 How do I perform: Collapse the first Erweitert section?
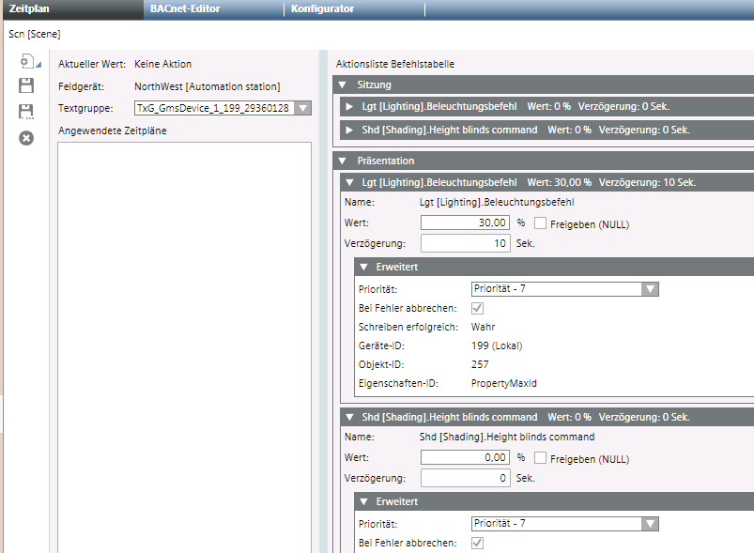click(x=364, y=268)
